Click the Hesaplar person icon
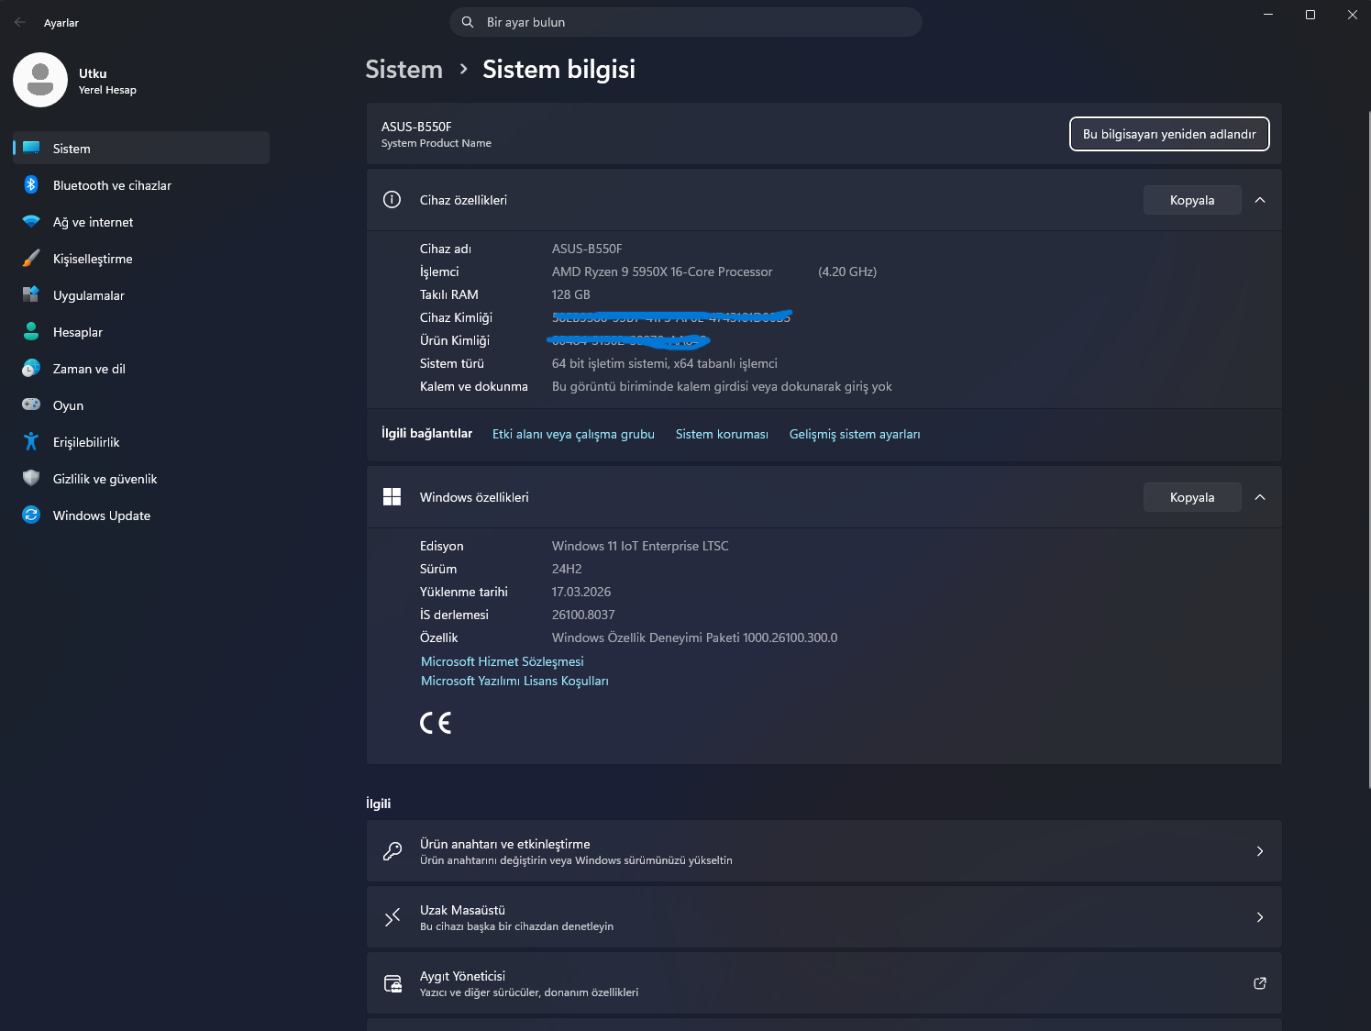This screenshot has height=1031, width=1371. click(x=31, y=331)
